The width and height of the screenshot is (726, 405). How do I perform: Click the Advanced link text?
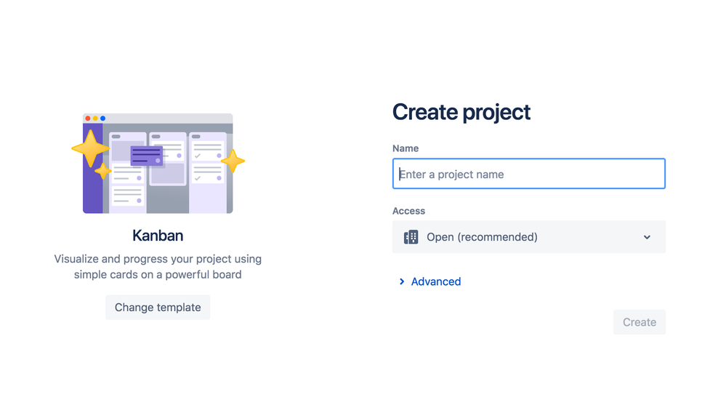click(436, 281)
